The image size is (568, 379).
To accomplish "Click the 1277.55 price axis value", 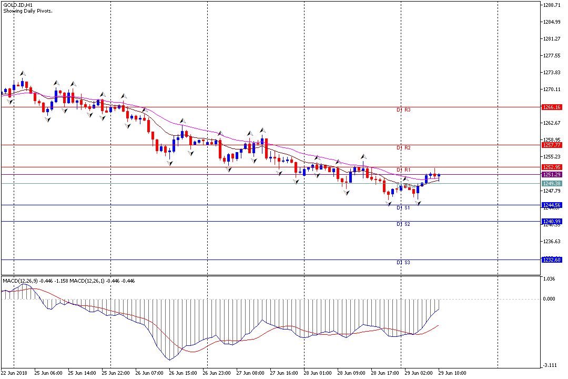I will tap(552, 56).
